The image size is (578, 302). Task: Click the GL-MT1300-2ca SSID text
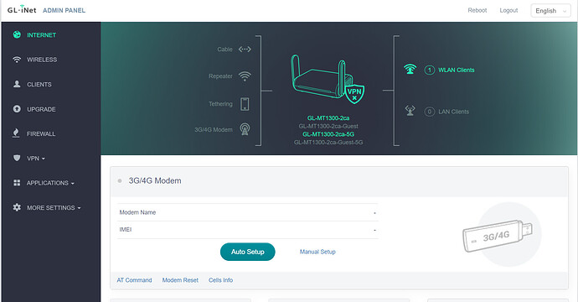point(328,118)
